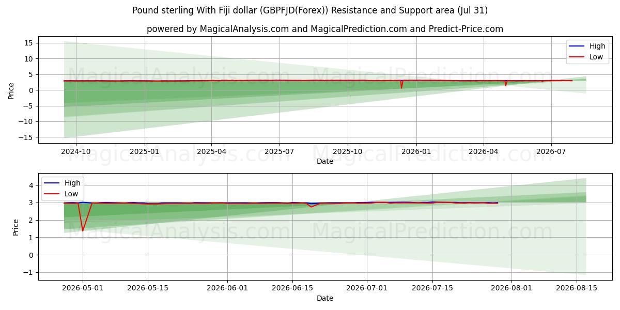Click the '2024-10' date tick label
This screenshot has width=620, height=310.
(x=76, y=151)
